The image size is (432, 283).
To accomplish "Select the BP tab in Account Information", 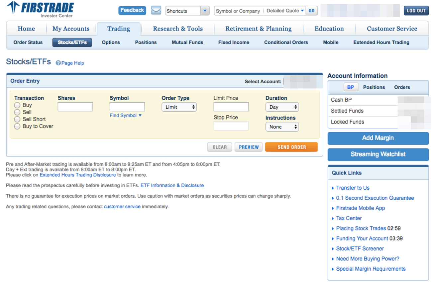I will 351,87.
